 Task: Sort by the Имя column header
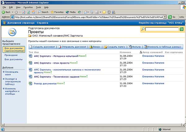click(36, 52)
